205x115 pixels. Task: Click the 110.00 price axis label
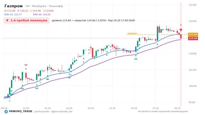point(193,54)
